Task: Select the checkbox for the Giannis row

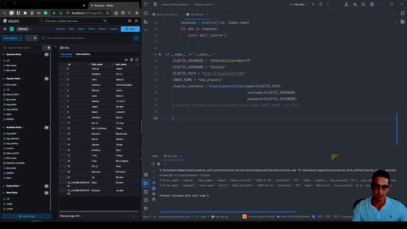Action: (65, 85)
